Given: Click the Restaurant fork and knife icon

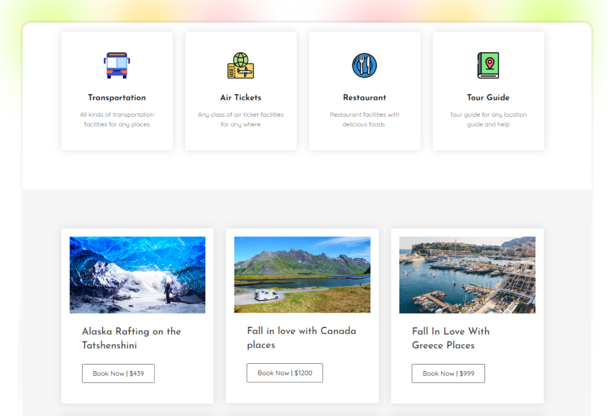Looking at the screenshot, I should (364, 65).
